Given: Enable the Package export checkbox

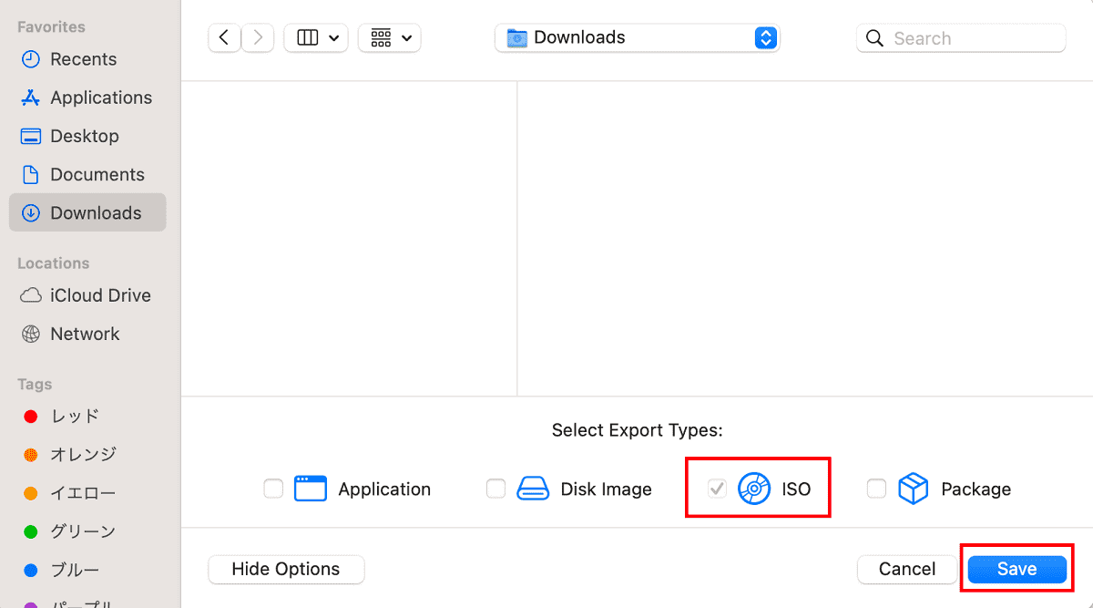Looking at the screenshot, I should click(x=876, y=489).
